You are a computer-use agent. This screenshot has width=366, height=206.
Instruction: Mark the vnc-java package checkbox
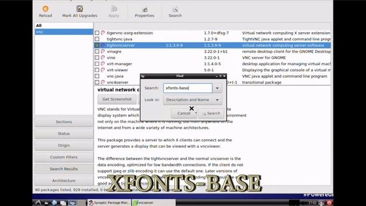97,76
